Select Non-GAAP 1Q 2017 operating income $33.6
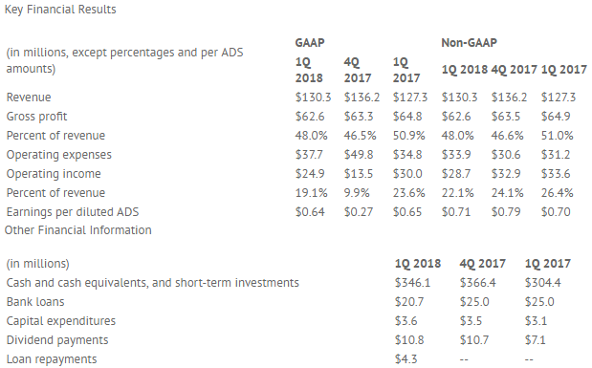592x368 pixels. click(x=556, y=174)
